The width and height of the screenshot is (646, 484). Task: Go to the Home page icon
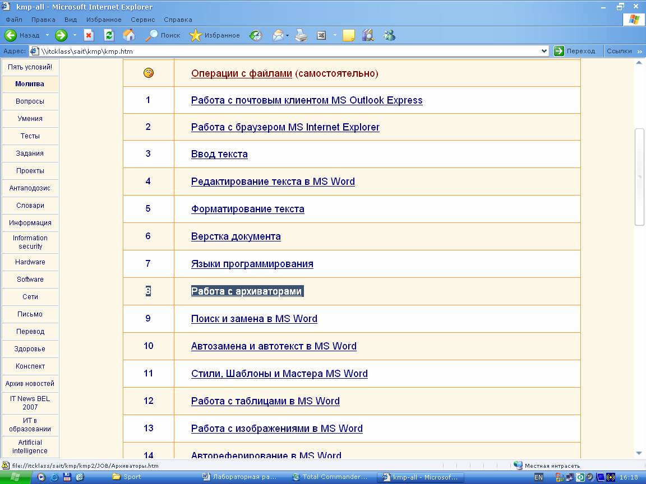tap(129, 35)
